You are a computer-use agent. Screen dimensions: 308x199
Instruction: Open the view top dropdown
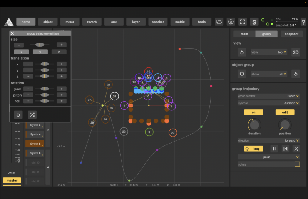click(269, 52)
